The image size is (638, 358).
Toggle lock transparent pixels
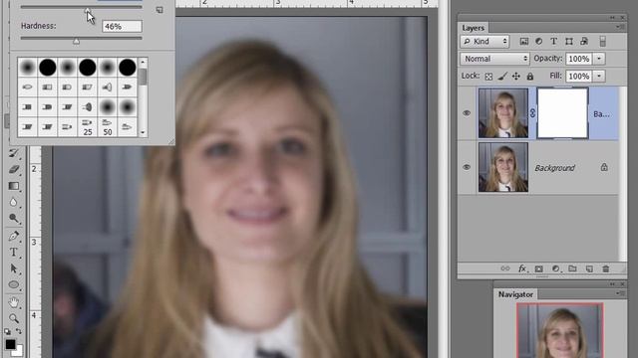tap(488, 77)
